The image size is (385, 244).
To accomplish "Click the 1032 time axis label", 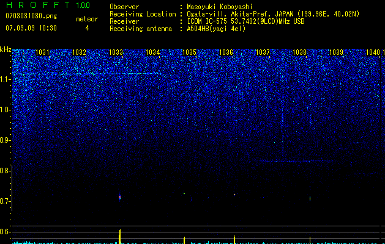I will [x=80, y=52].
